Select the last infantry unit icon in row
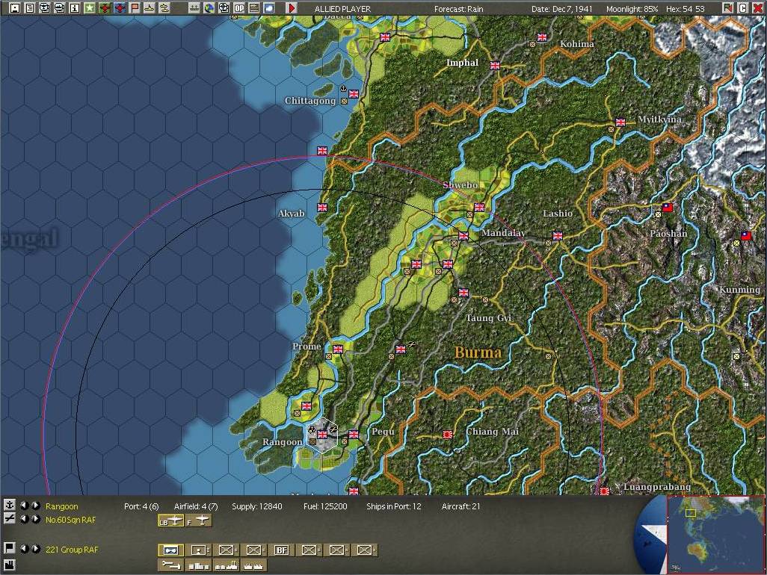The image size is (767, 575). point(365,550)
